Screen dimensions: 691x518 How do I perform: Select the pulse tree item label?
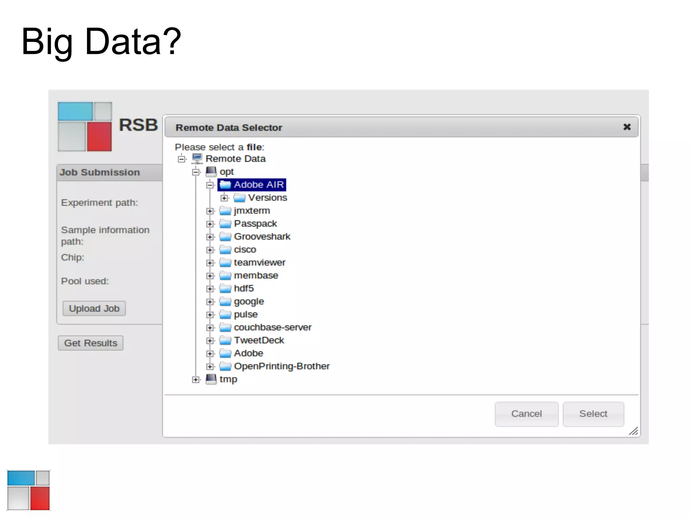click(246, 314)
